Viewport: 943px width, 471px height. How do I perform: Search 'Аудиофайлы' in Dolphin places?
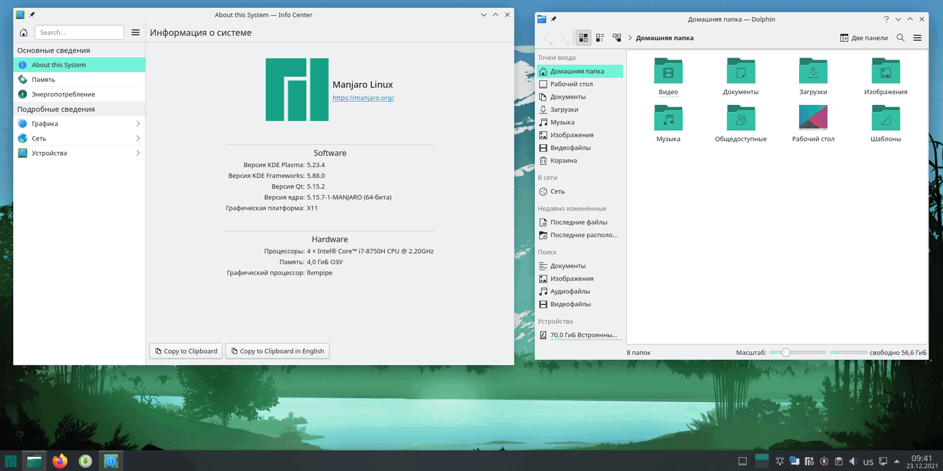point(580,291)
